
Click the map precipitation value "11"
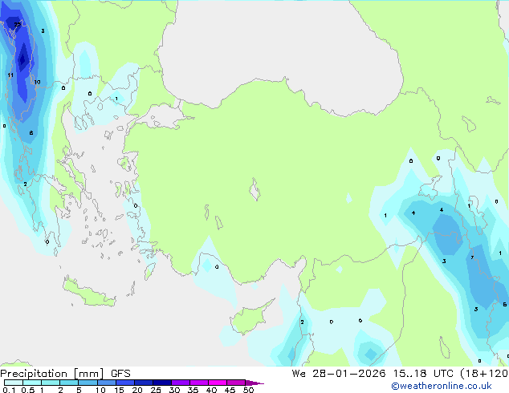click(10, 75)
